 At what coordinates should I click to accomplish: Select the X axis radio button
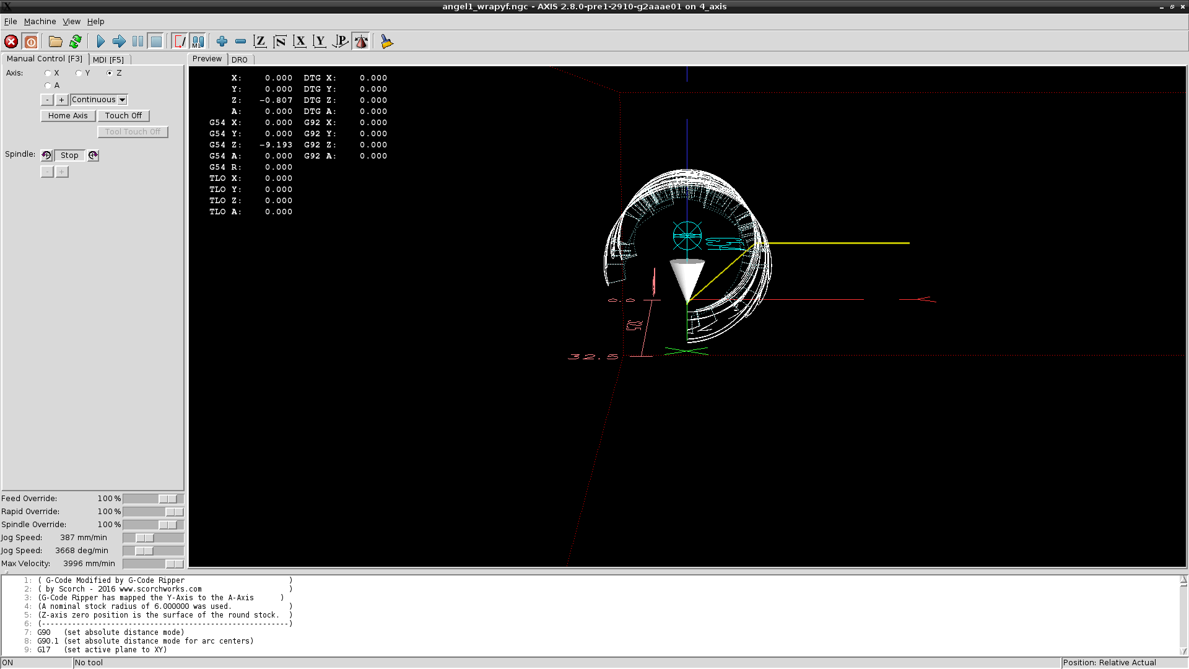click(48, 73)
